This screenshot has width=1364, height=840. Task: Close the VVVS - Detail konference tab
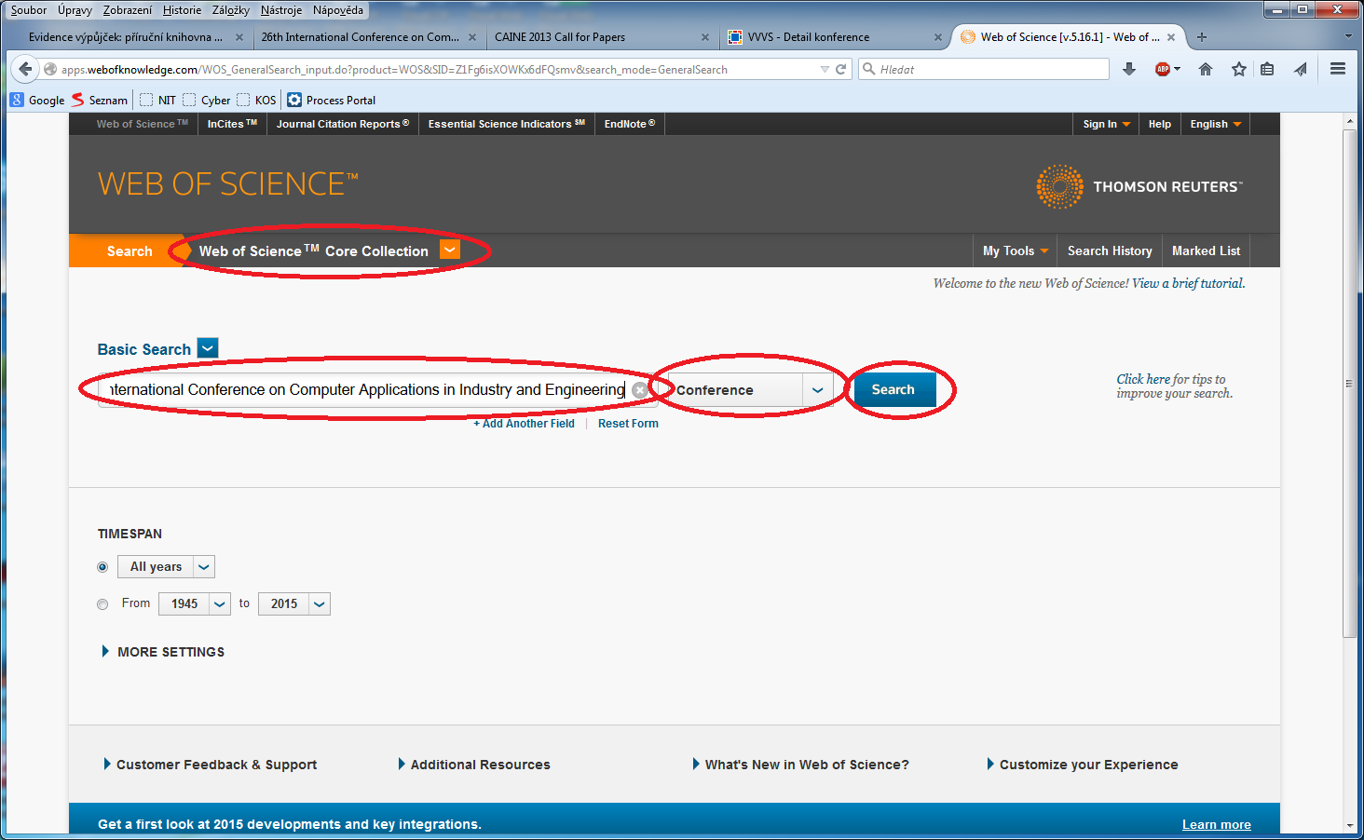pyautogui.click(x=938, y=37)
